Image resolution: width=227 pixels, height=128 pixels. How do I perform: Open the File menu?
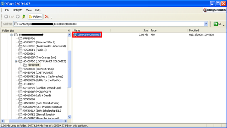pyautogui.click(x=7, y=10)
